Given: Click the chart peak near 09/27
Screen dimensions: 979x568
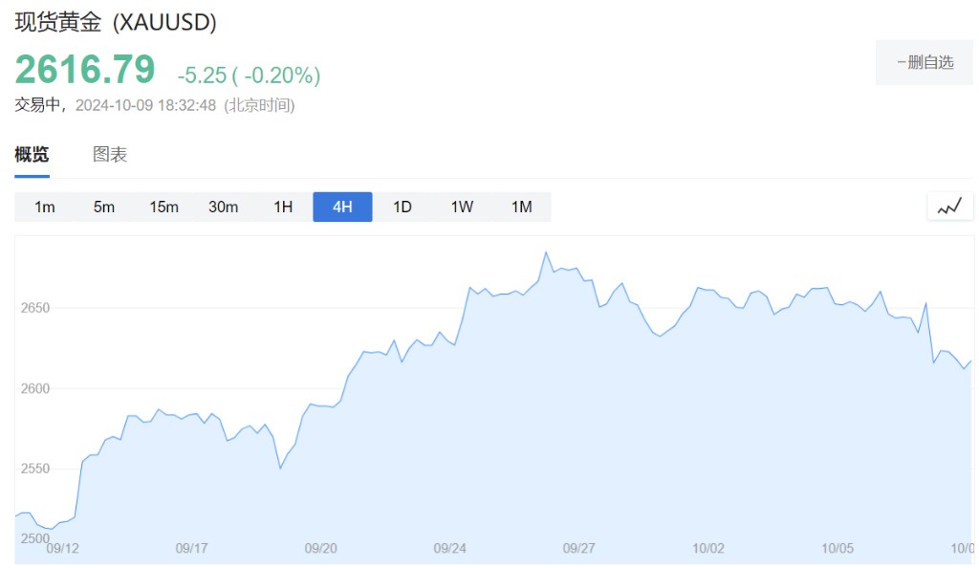Looking at the screenshot, I should click(545, 252).
